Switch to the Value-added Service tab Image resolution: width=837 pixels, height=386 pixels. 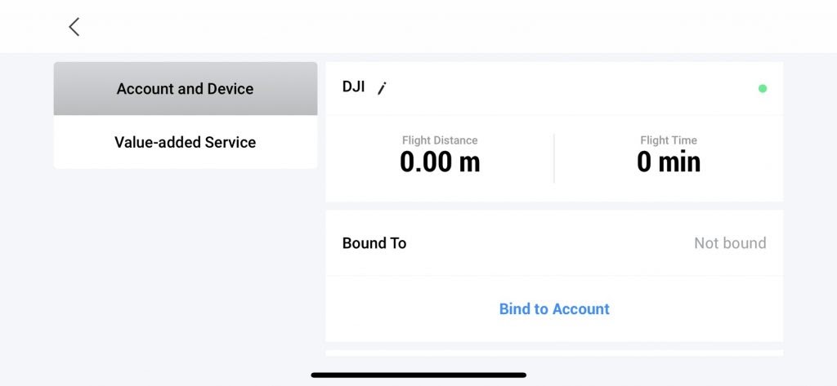click(x=186, y=142)
